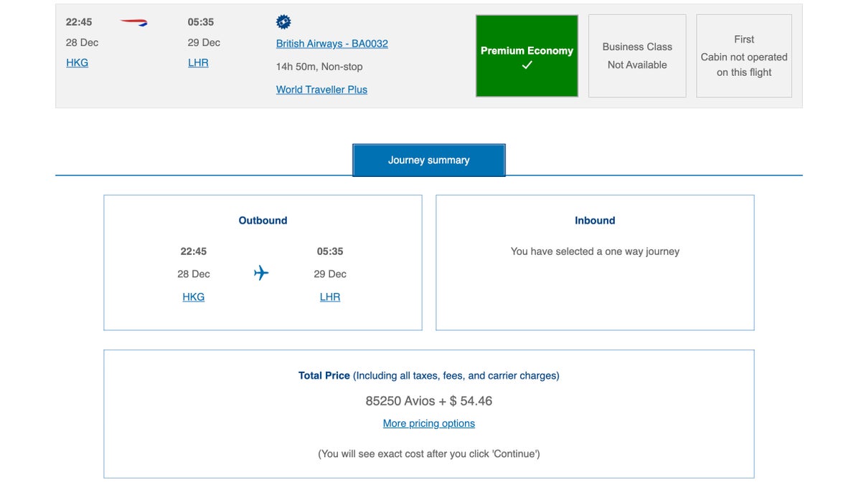This screenshot has width=861, height=482.
Task: Select the Journey summary tab
Action: (x=428, y=160)
